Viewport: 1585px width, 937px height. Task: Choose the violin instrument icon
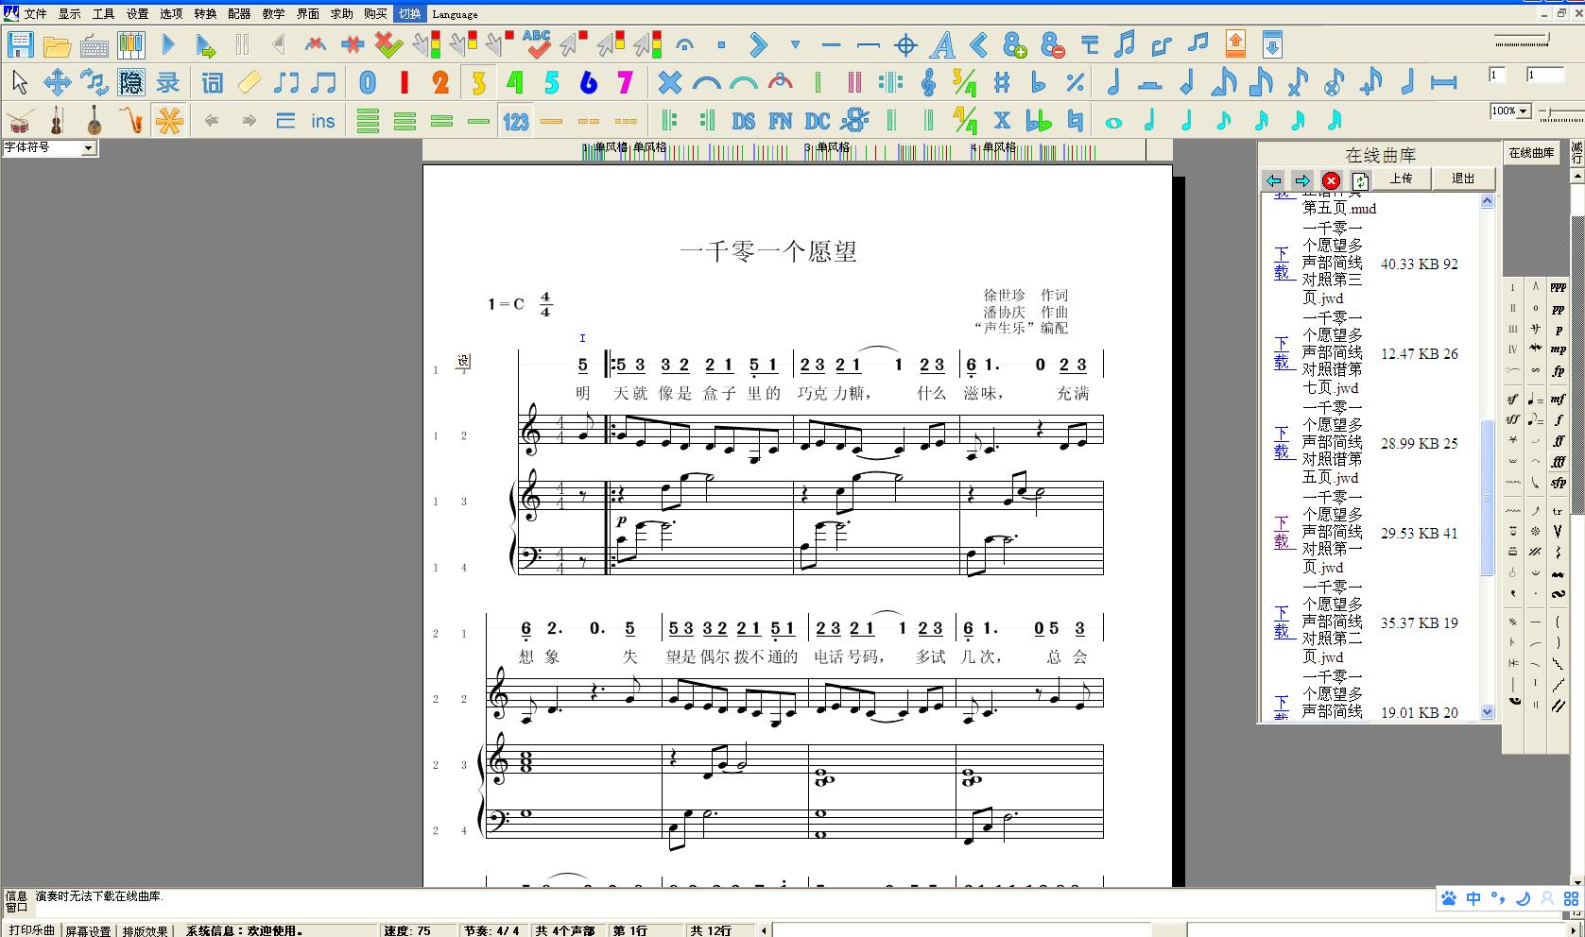click(x=57, y=120)
